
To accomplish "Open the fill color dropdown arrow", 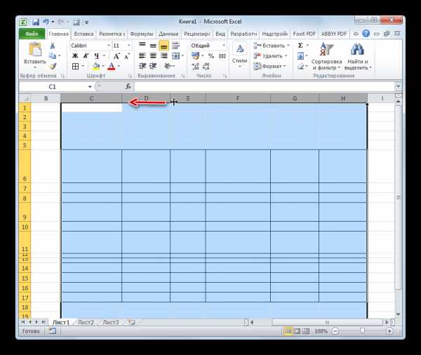I will click(103, 66).
